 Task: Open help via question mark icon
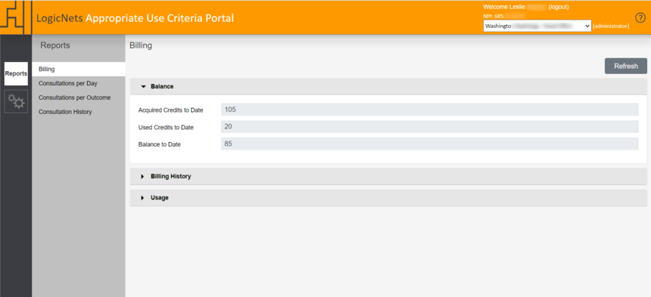[x=640, y=17]
